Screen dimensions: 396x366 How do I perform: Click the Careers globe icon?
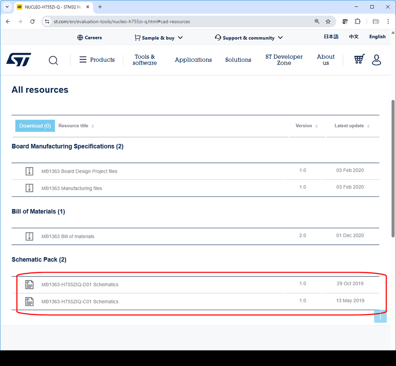pos(80,38)
